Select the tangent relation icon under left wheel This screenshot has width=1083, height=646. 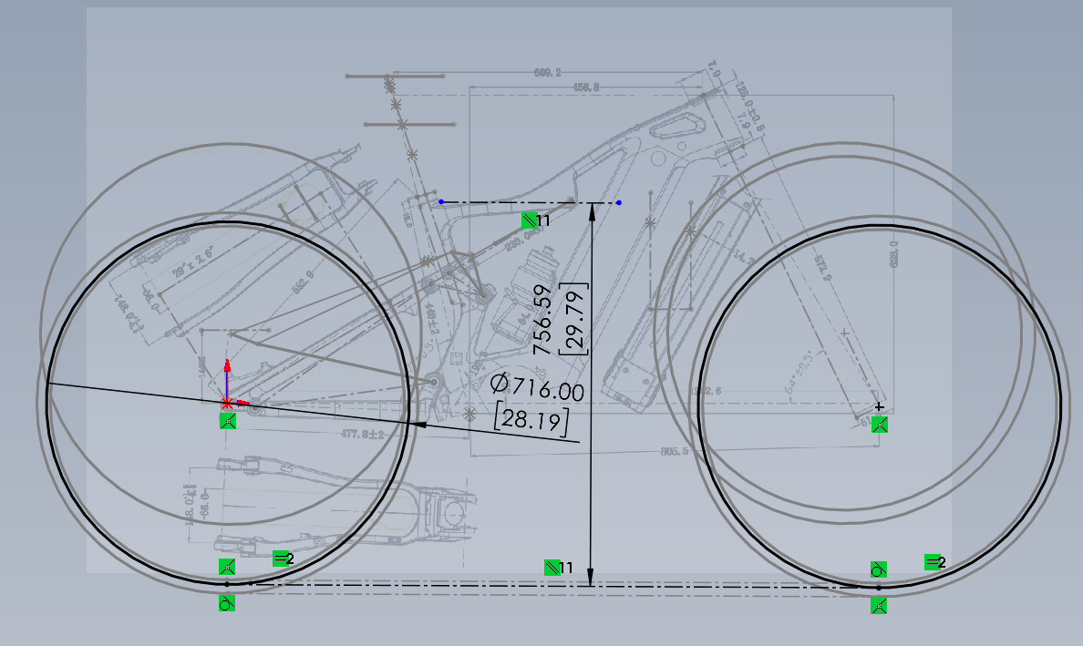(x=227, y=603)
